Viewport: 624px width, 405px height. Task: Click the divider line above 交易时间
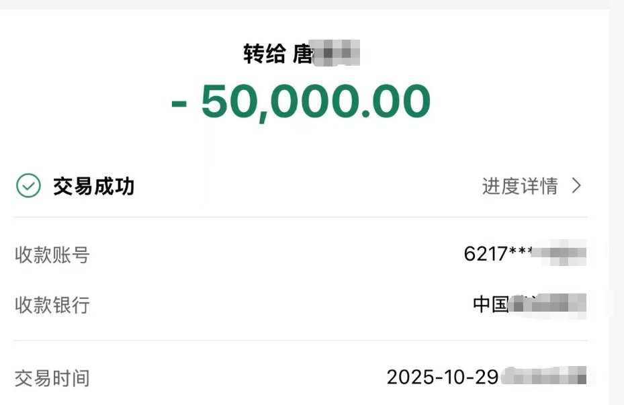[x=301, y=341]
